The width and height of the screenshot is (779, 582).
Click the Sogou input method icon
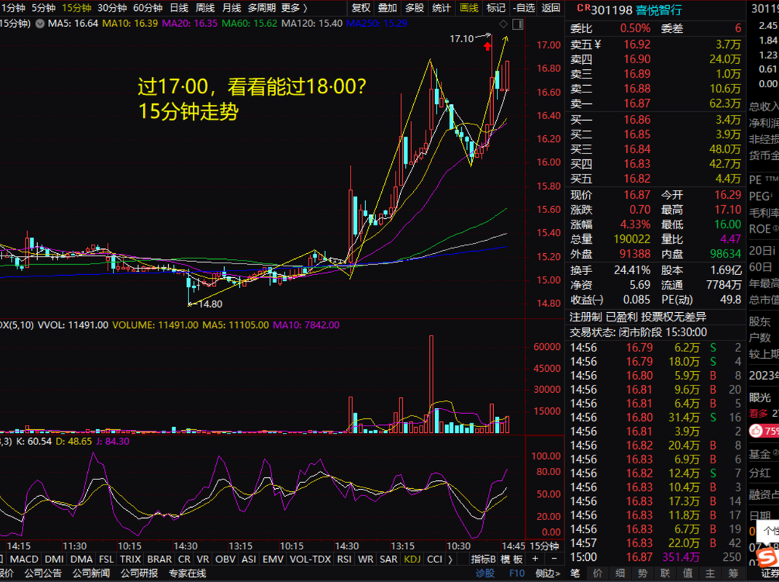[x=767, y=557]
